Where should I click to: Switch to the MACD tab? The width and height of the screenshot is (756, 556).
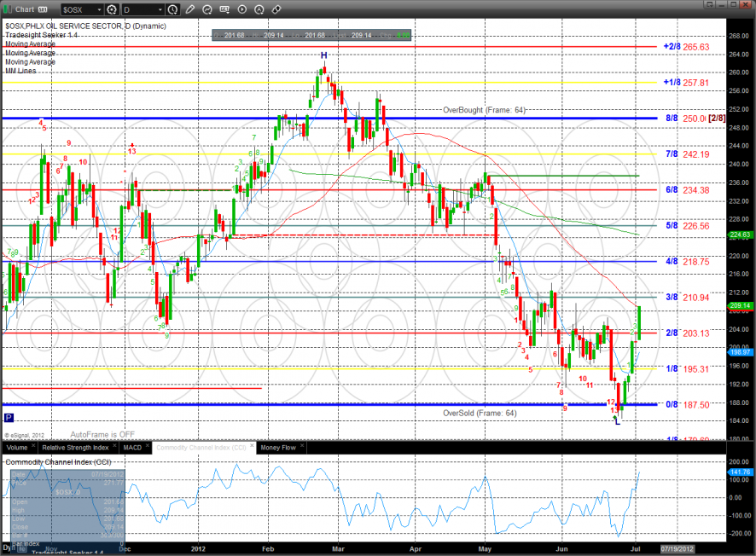click(132, 448)
